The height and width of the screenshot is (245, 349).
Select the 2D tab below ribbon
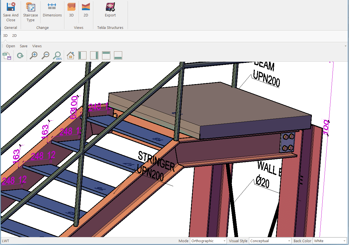[14, 36]
